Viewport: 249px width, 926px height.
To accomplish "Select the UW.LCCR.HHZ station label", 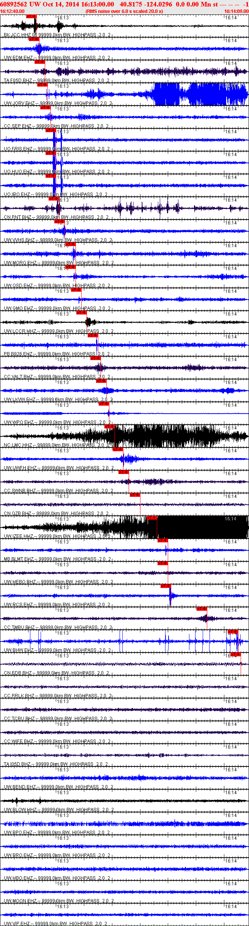I will (x=20, y=331).
